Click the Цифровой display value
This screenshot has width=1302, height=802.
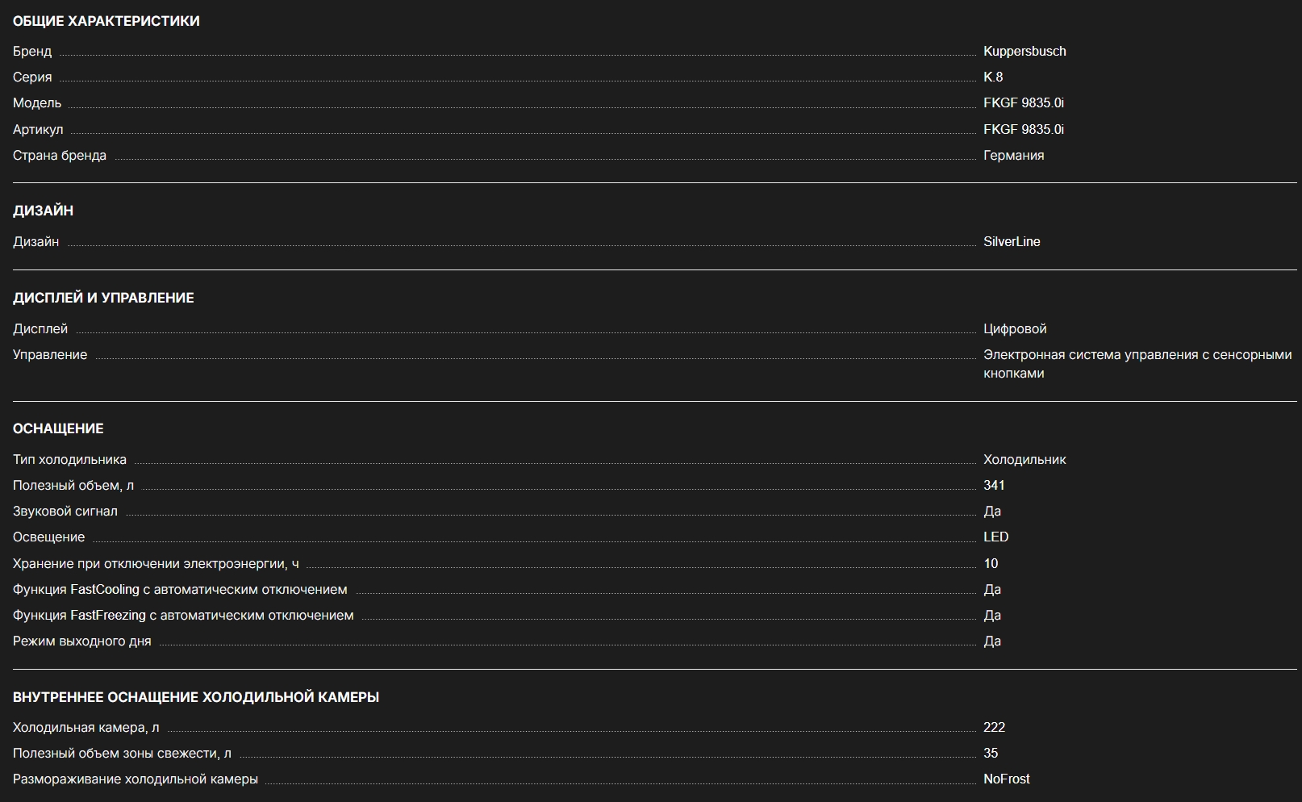[x=1014, y=329]
